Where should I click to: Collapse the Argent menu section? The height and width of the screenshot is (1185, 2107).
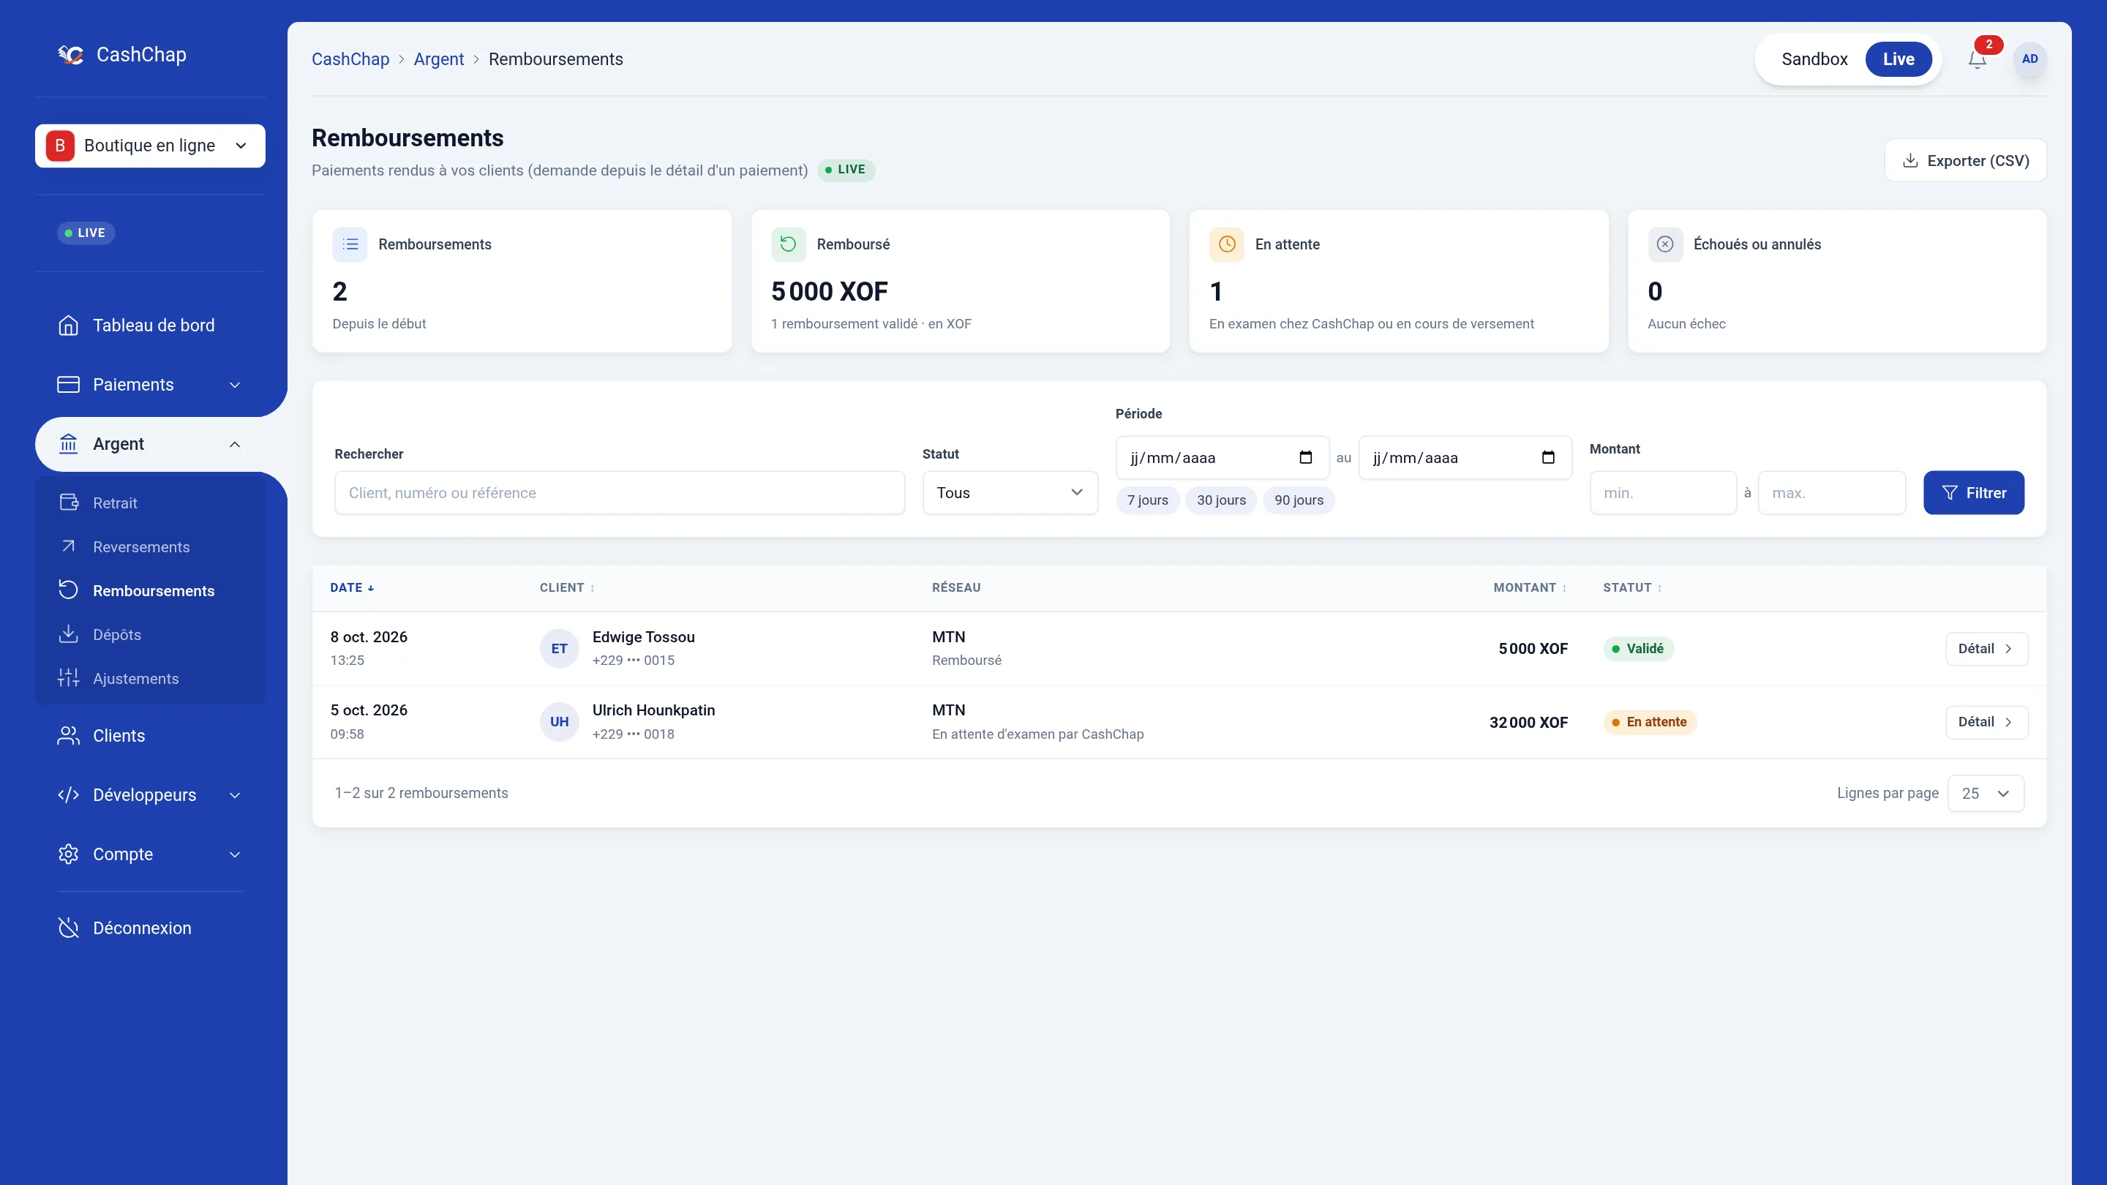coord(151,444)
